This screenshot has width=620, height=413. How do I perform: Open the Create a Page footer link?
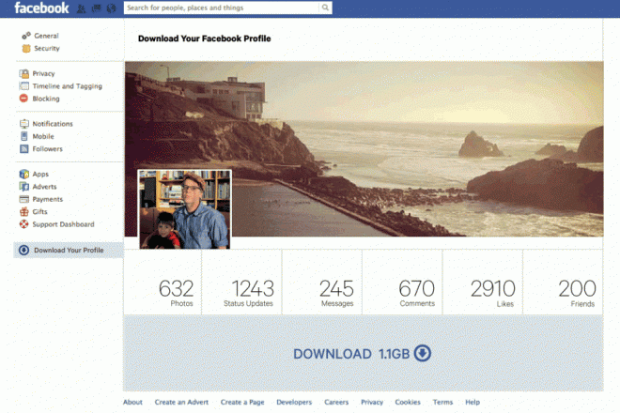(x=242, y=402)
